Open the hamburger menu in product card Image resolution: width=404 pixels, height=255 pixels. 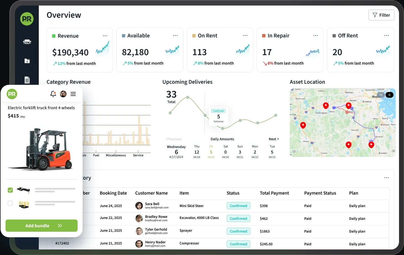(73, 94)
